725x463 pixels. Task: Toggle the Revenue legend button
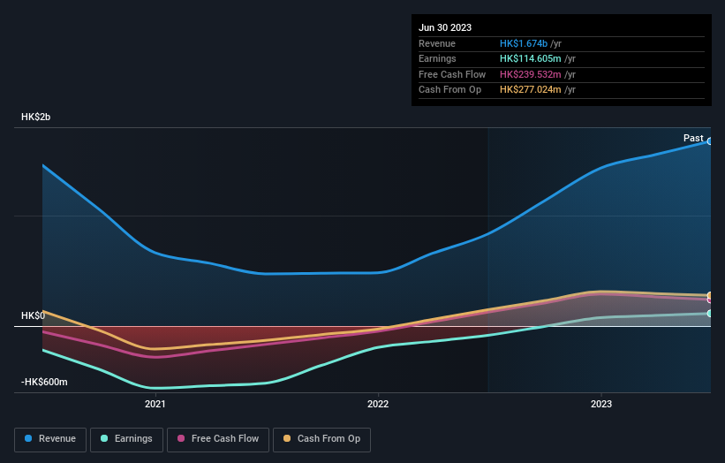tap(50, 439)
